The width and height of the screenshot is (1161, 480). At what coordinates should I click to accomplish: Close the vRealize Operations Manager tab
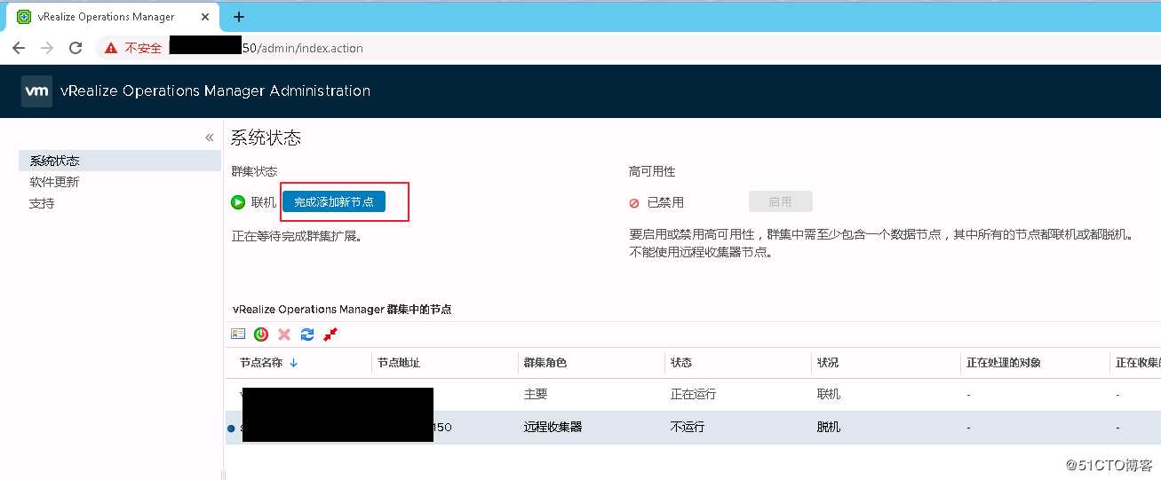tap(206, 17)
